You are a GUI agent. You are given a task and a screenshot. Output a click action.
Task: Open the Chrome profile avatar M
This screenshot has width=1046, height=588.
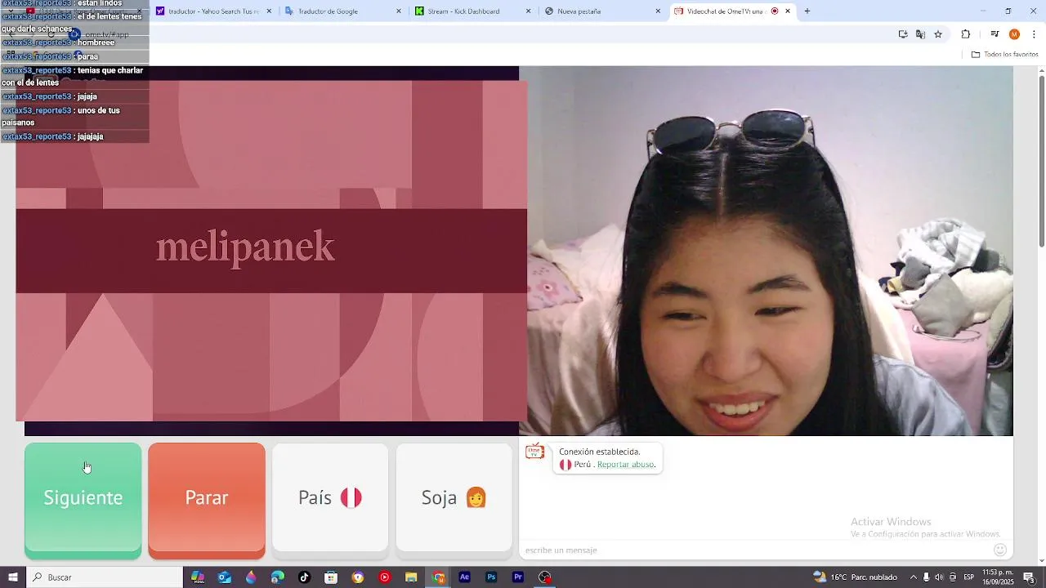point(1014,34)
